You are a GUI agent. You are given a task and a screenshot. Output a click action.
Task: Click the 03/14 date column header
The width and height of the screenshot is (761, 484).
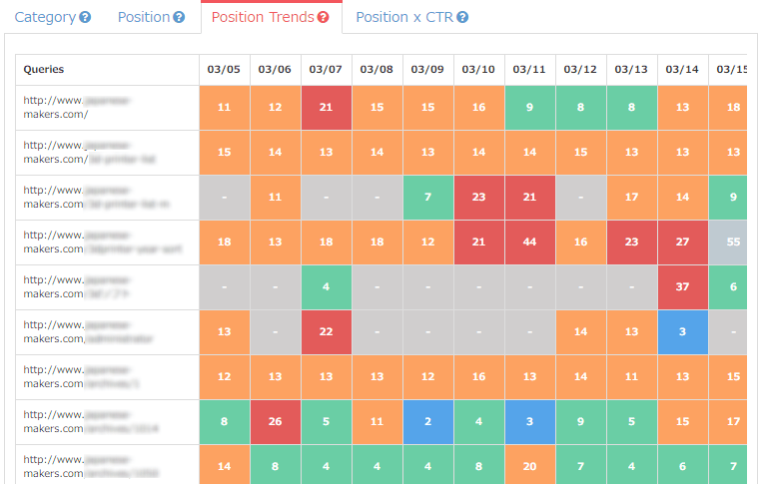tap(682, 70)
